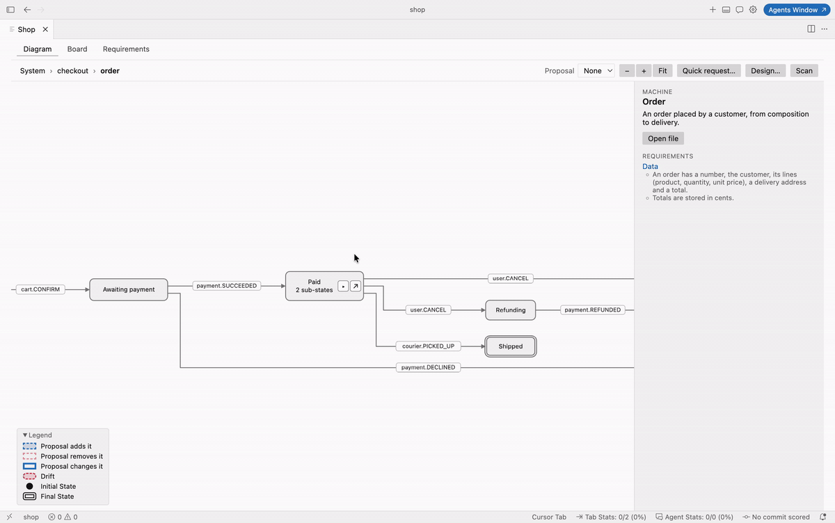Click Tab Stats in the status bar
The image size is (835, 523).
(612, 517)
